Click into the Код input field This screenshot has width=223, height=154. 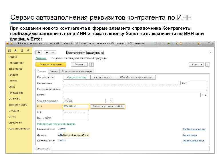point(198,83)
